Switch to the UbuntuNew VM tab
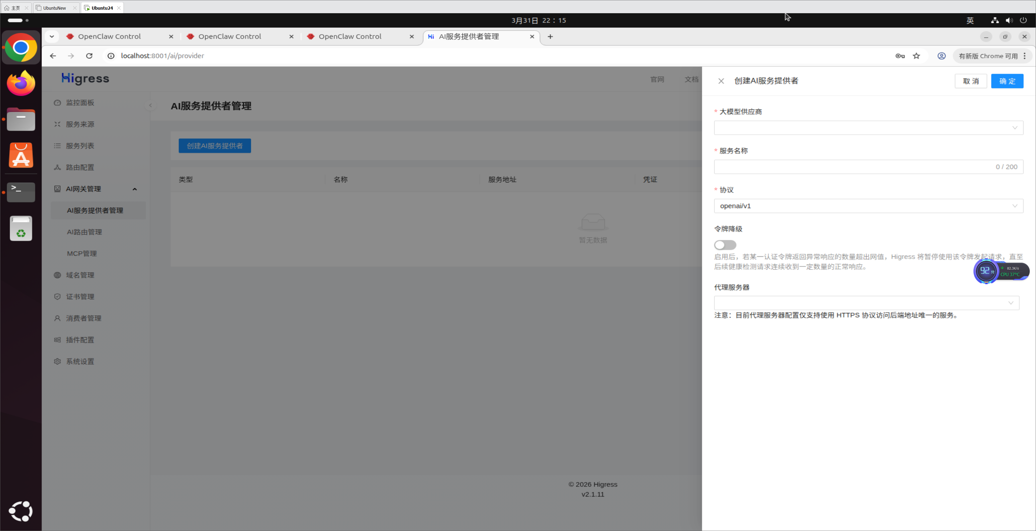The height and width of the screenshot is (531, 1036). coord(54,8)
